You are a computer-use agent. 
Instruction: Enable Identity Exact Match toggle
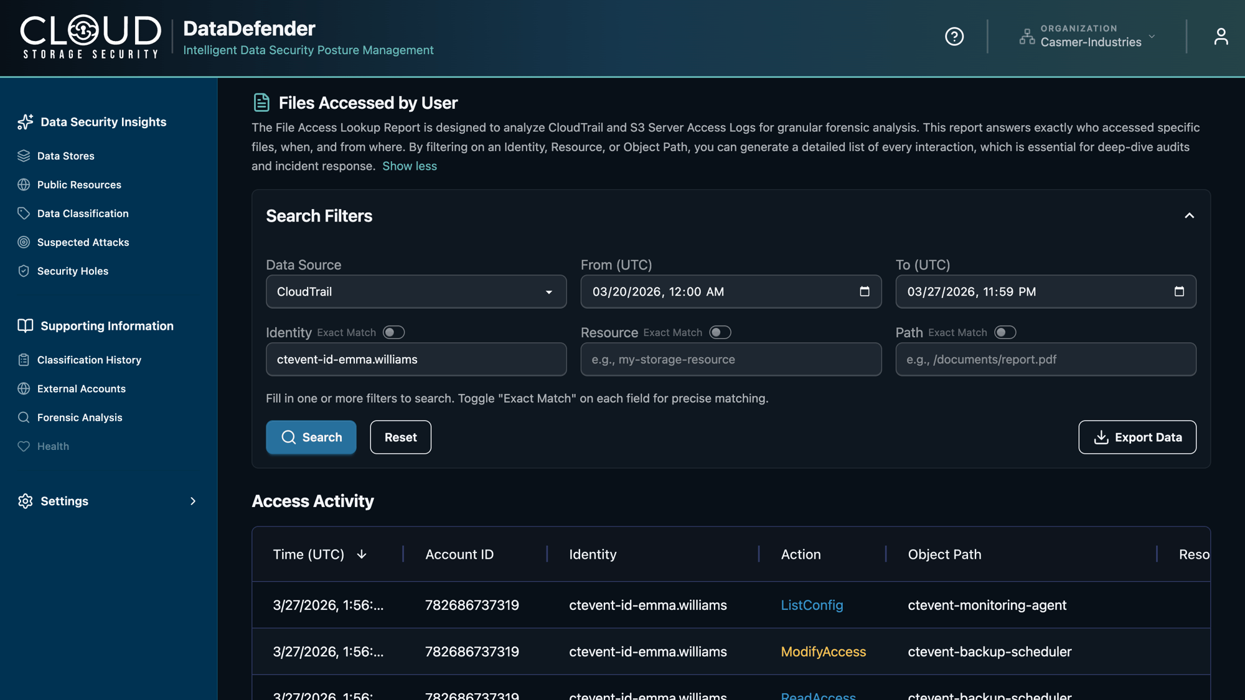[393, 332]
